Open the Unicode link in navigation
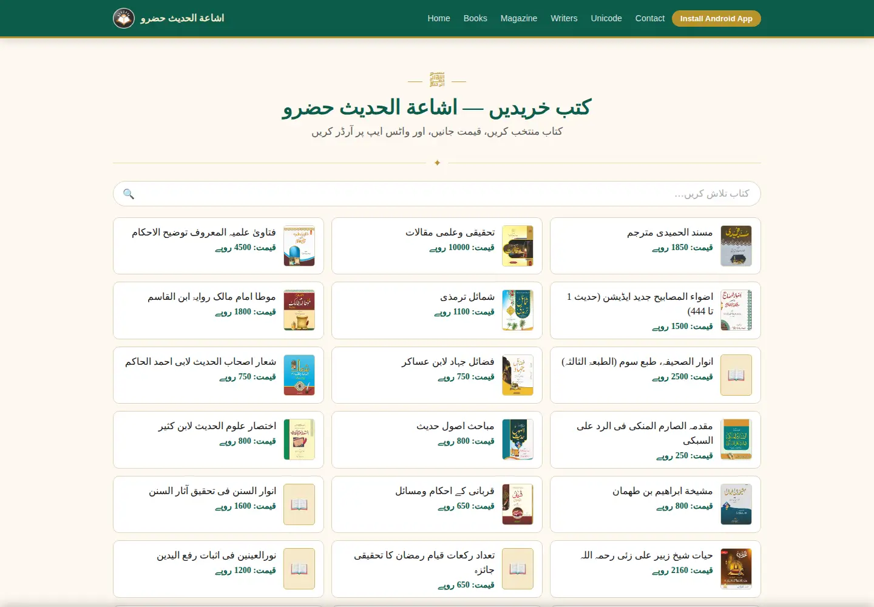This screenshot has width=874, height=607. point(606,18)
